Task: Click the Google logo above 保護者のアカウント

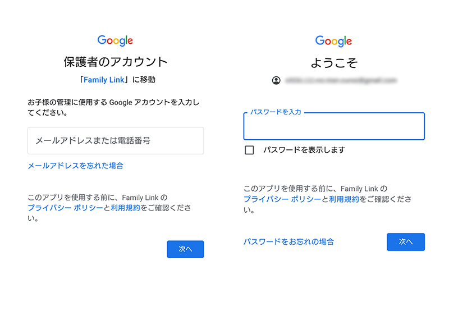Action: coord(115,40)
